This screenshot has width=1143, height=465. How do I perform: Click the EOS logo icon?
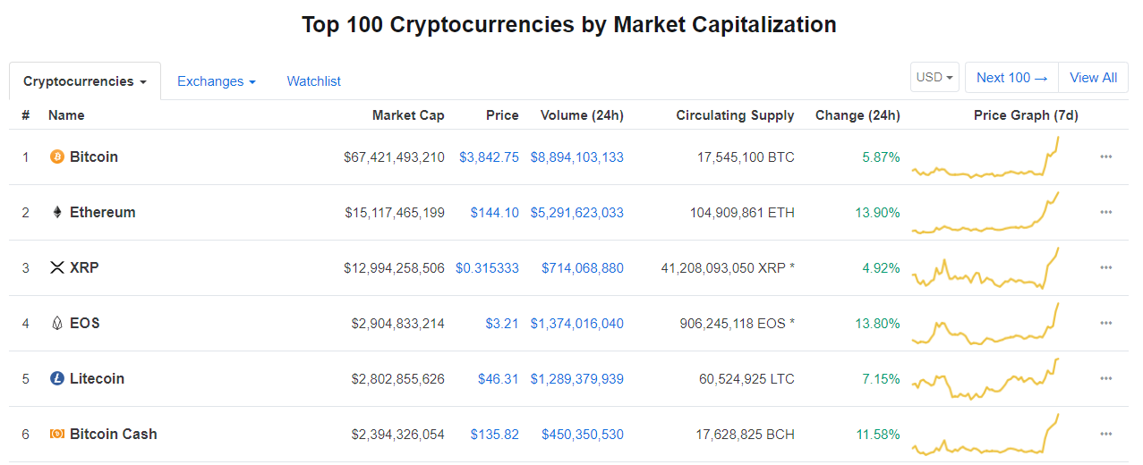57,324
